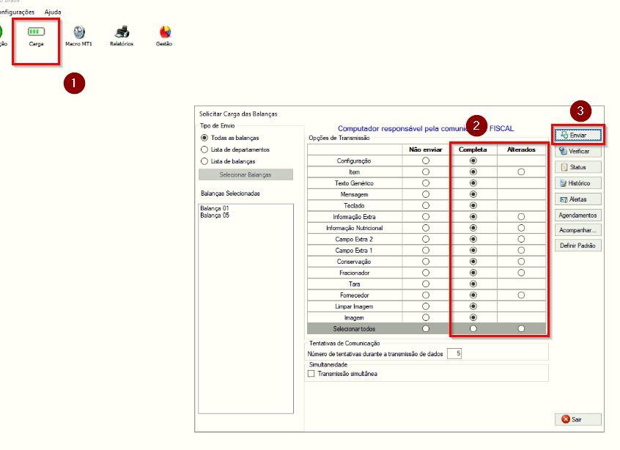Set Configuração to Completa
620x450 pixels.
(x=473, y=161)
